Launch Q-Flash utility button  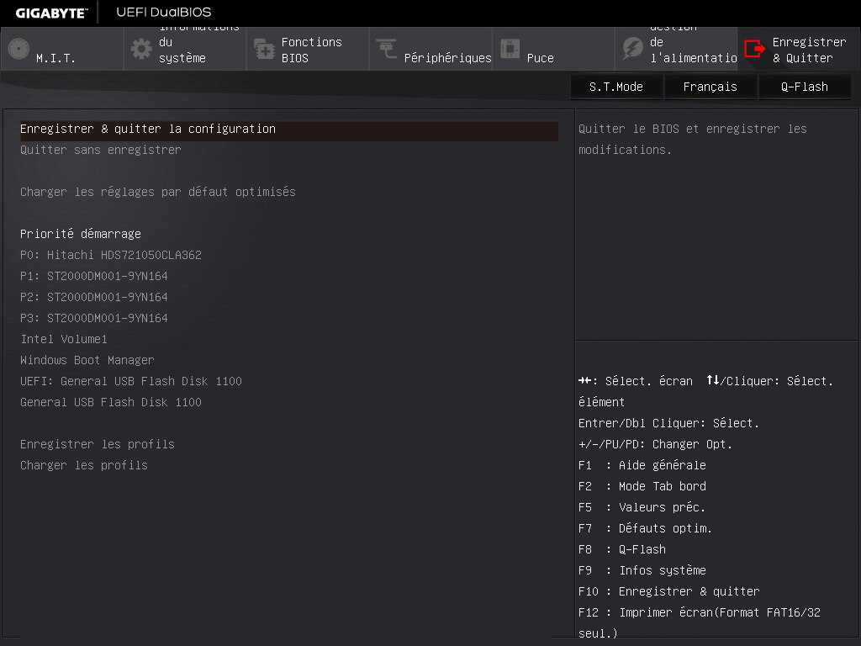point(805,87)
